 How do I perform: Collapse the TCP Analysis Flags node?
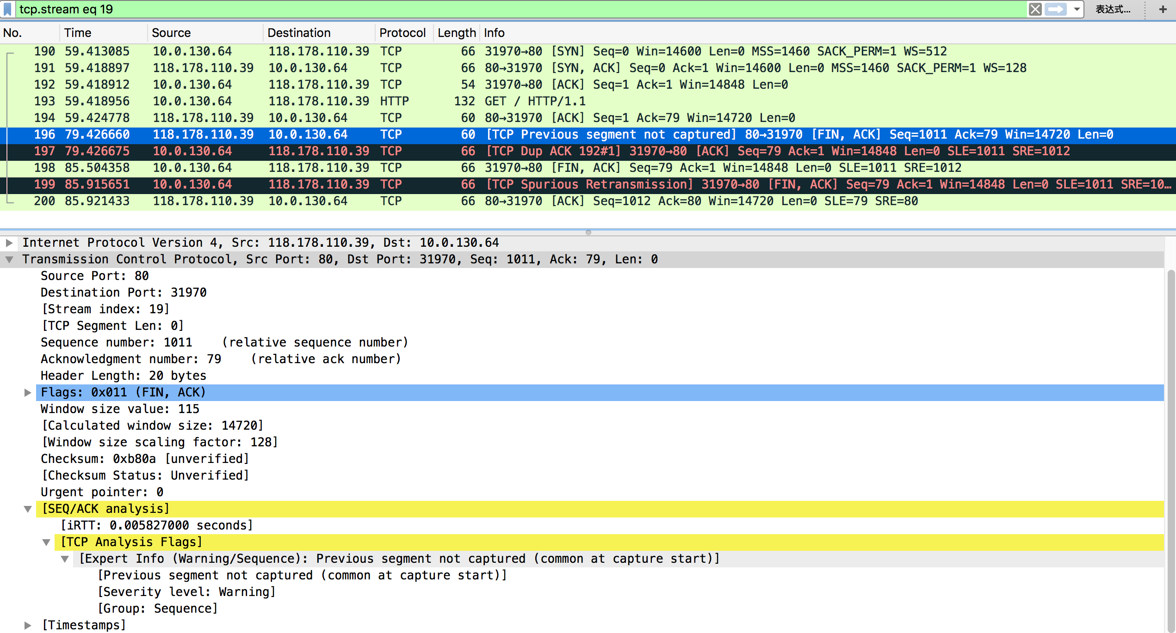click(46, 542)
